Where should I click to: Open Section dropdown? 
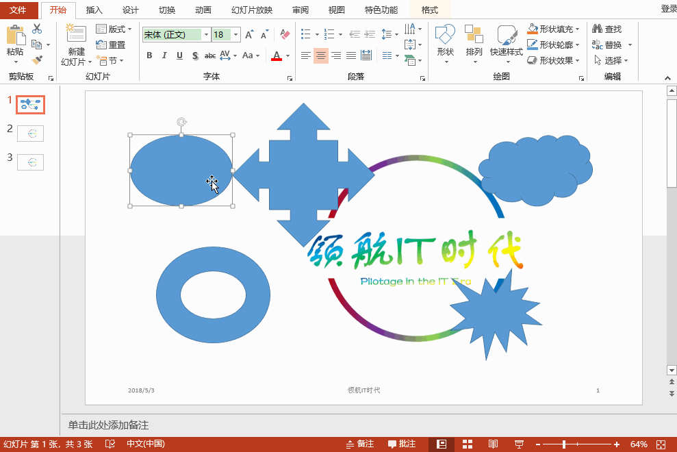(x=110, y=60)
